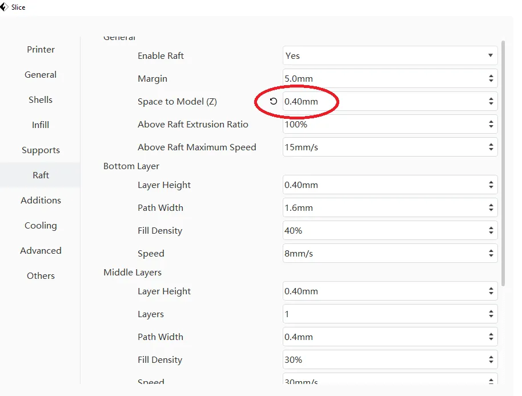The image size is (522, 396).
Task: Click the Extrusion Ratio 100% field
Action: [x=390, y=124]
